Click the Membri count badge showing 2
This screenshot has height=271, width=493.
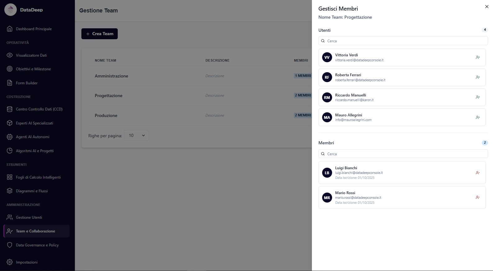coord(485,143)
